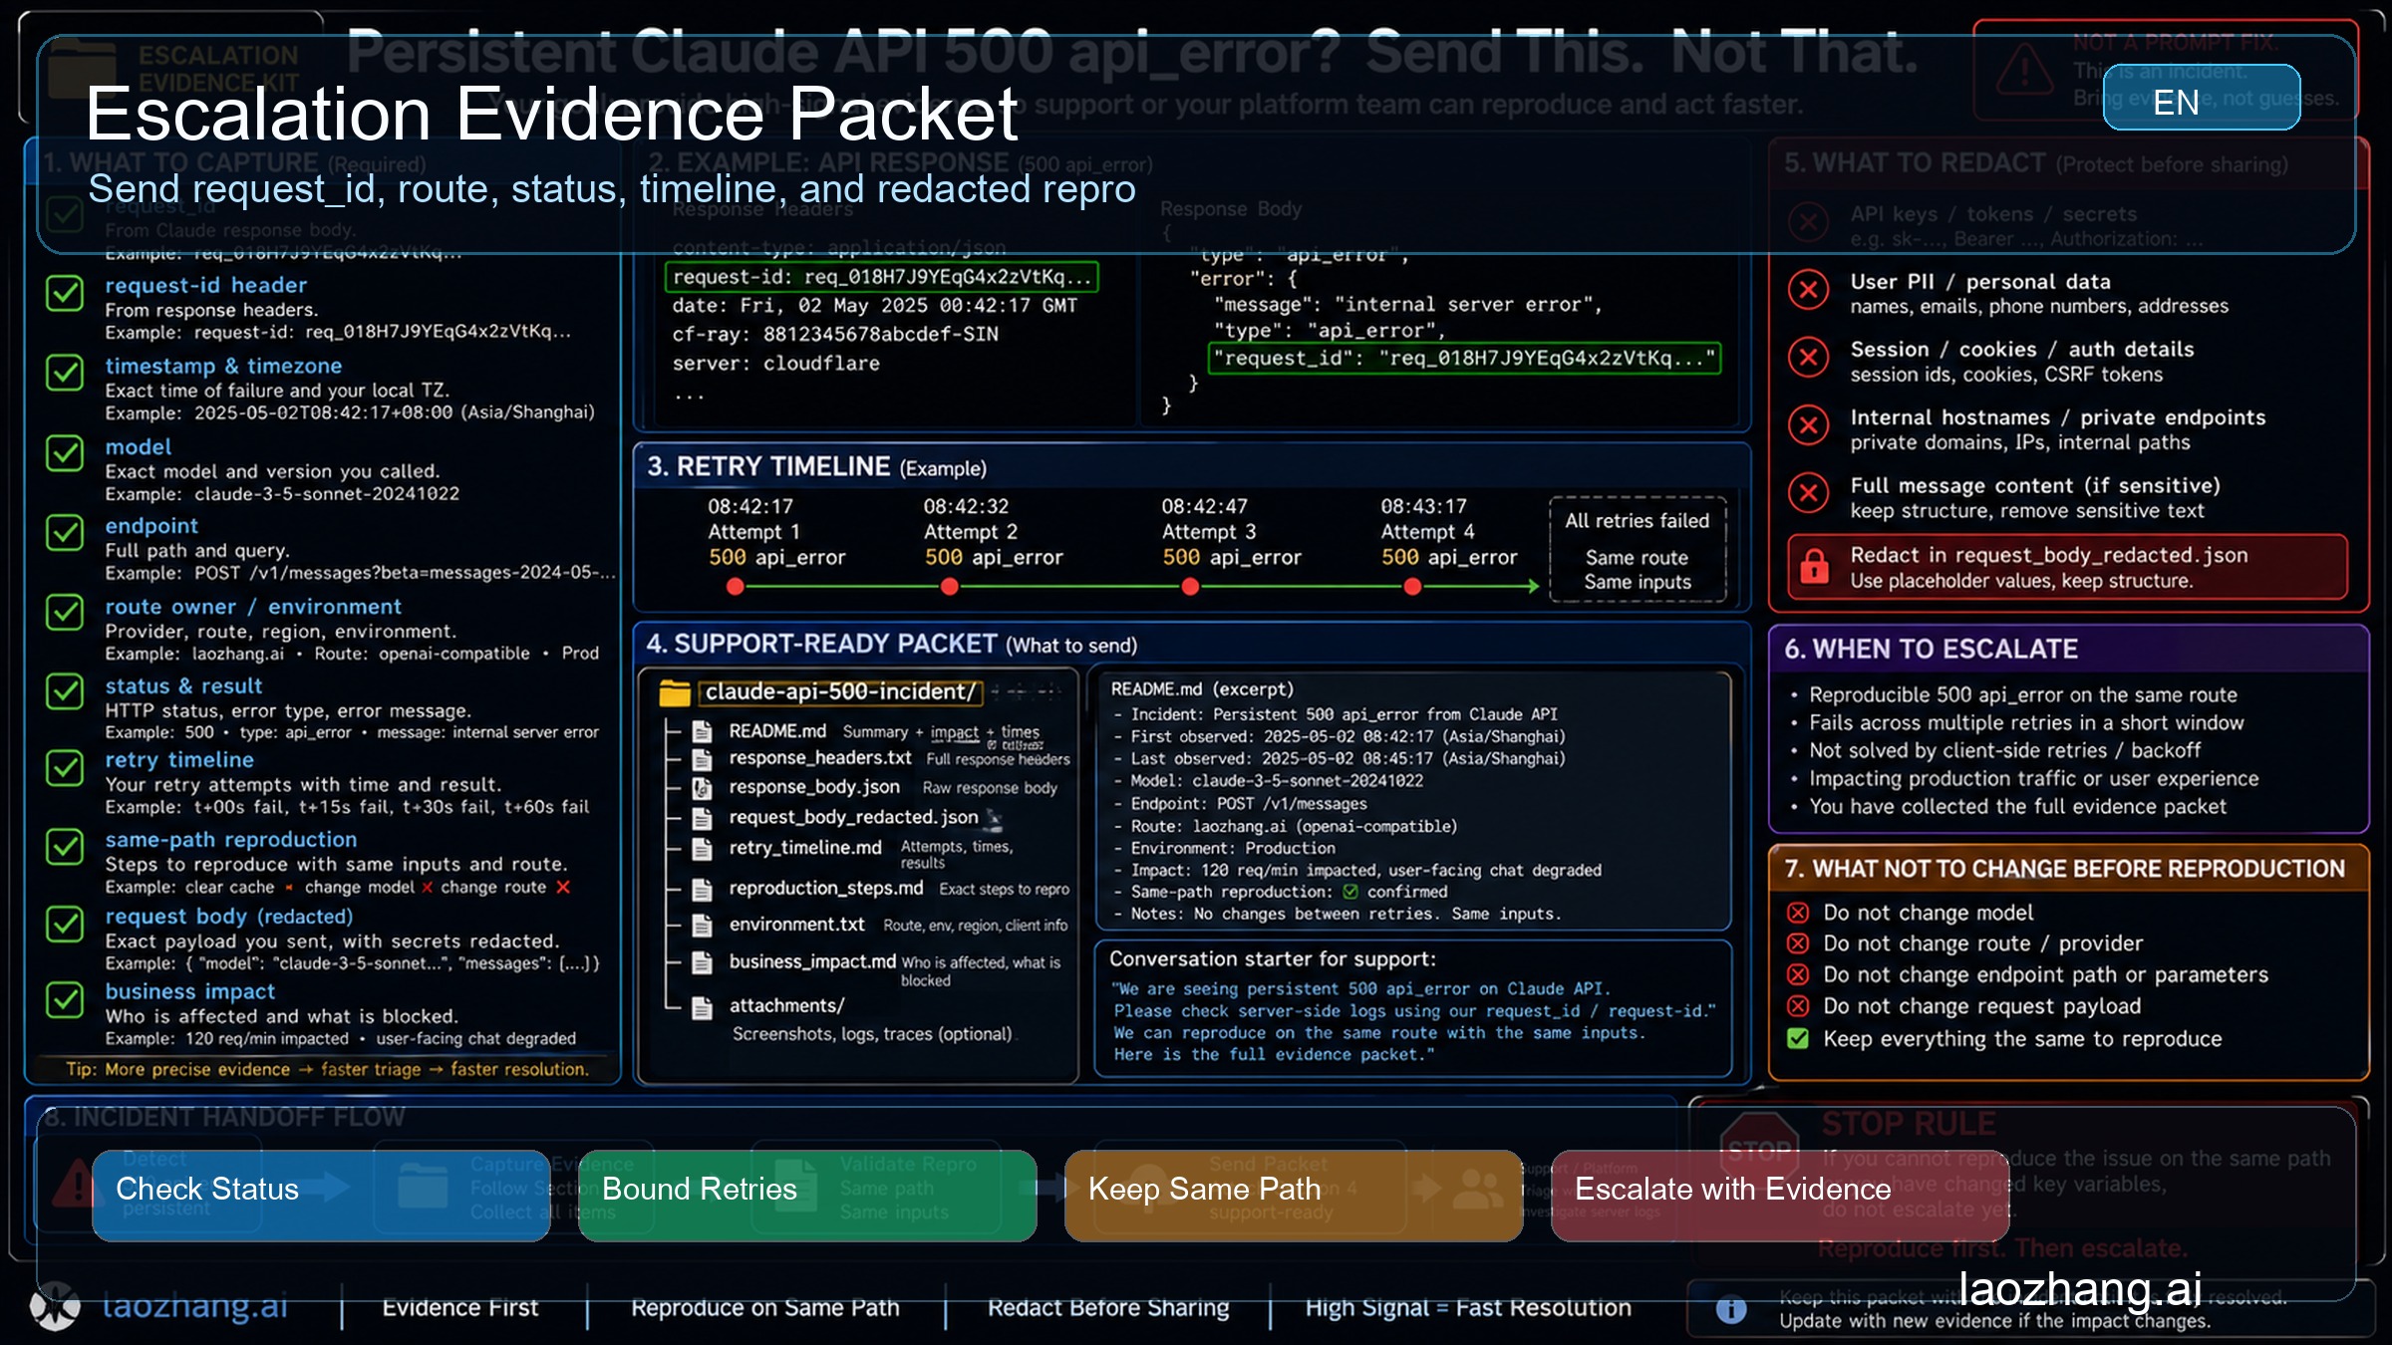The height and width of the screenshot is (1345, 2392).
Task: Click the '3. RETRY TIMELINE' section header
Action: 817,467
